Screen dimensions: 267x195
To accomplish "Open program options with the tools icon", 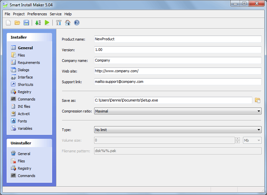I will click(59, 23).
